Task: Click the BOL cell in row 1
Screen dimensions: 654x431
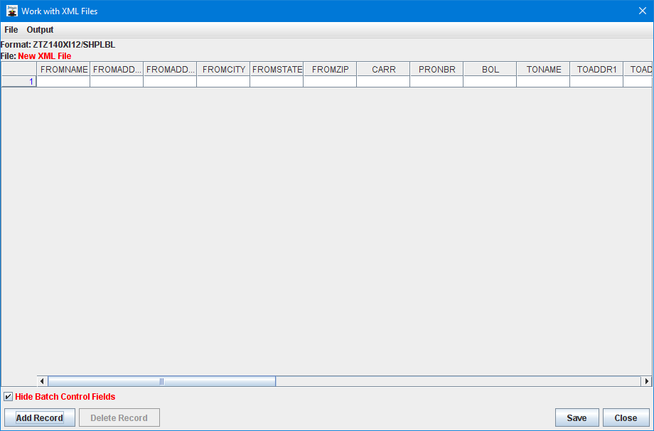Action: 490,82
